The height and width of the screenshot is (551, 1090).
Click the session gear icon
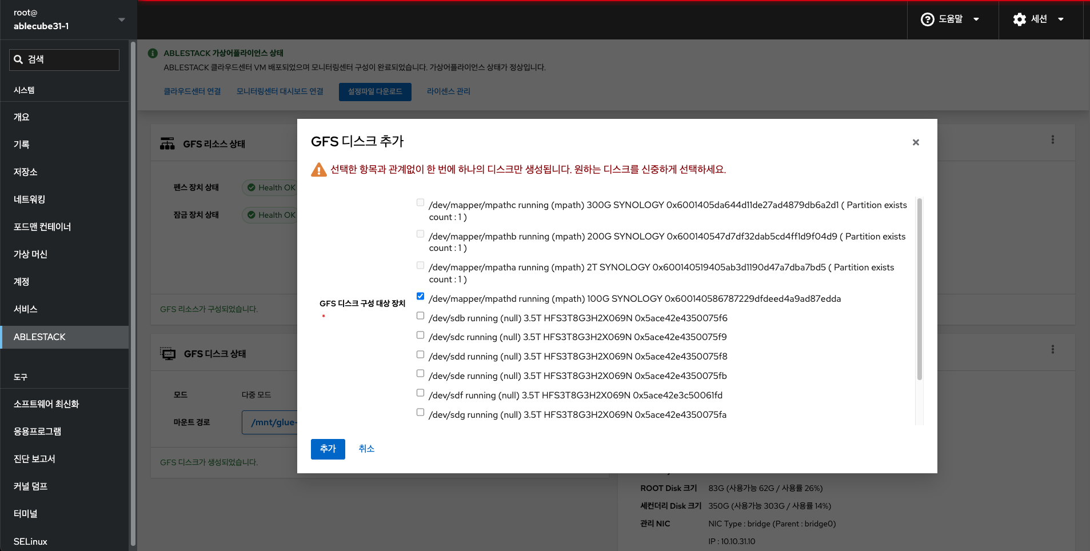point(1019,19)
